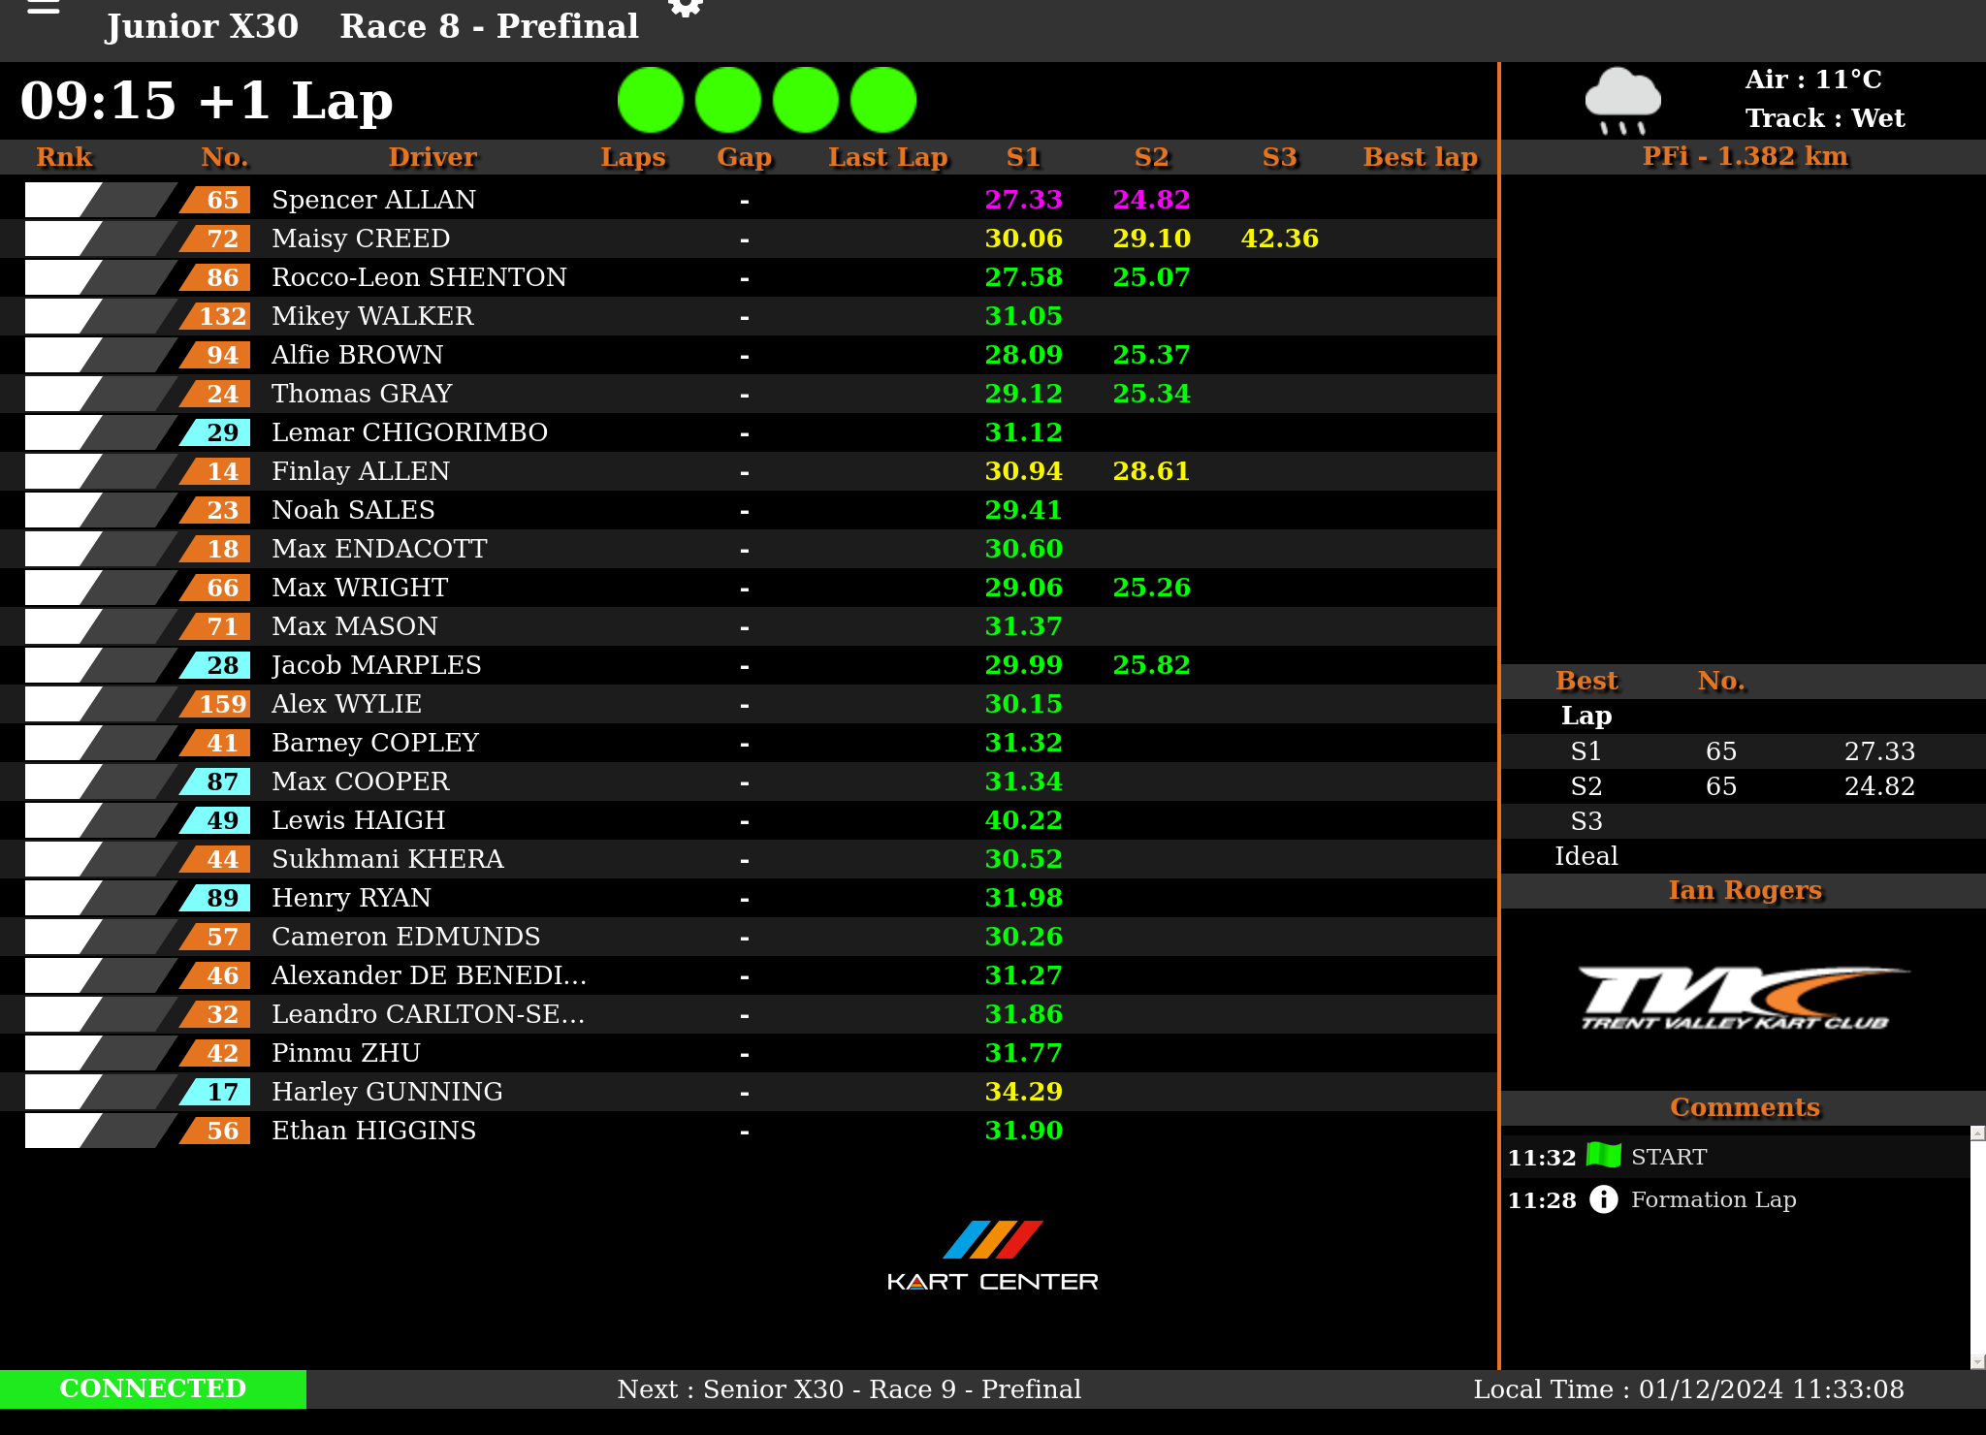Screen dimensions: 1986x1435
Task: Click the Driver column header
Action: coord(432,157)
